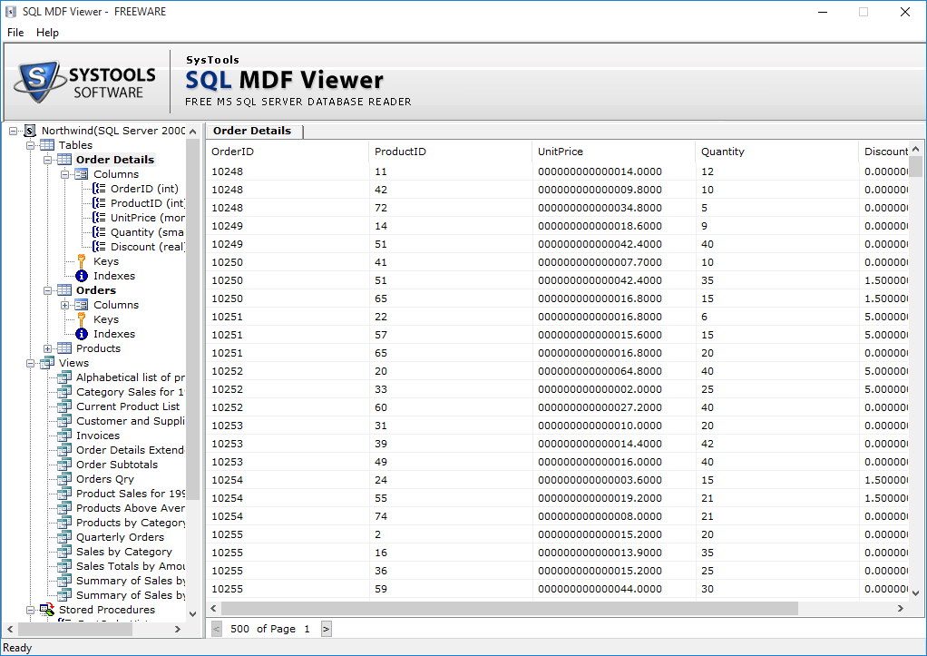The width and height of the screenshot is (927, 656).
Task: Click the Current Product List view icon
Action: coord(64,406)
